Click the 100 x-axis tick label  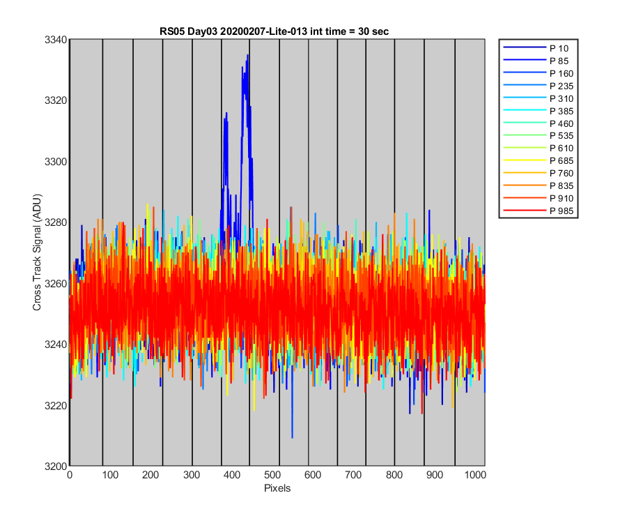pyautogui.click(x=110, y=475)
